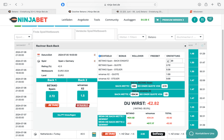Reload the page via the address bar icon

tap(155, 5)
